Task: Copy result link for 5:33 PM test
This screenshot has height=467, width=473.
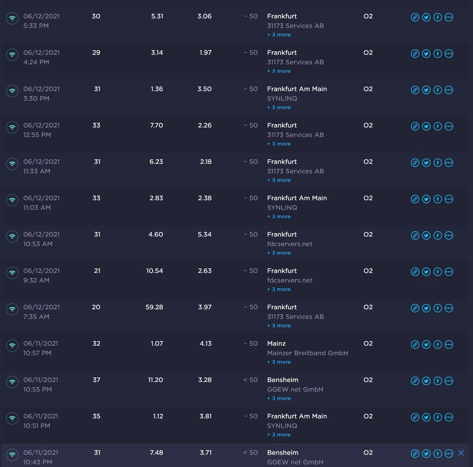Action: coord(415,17)
